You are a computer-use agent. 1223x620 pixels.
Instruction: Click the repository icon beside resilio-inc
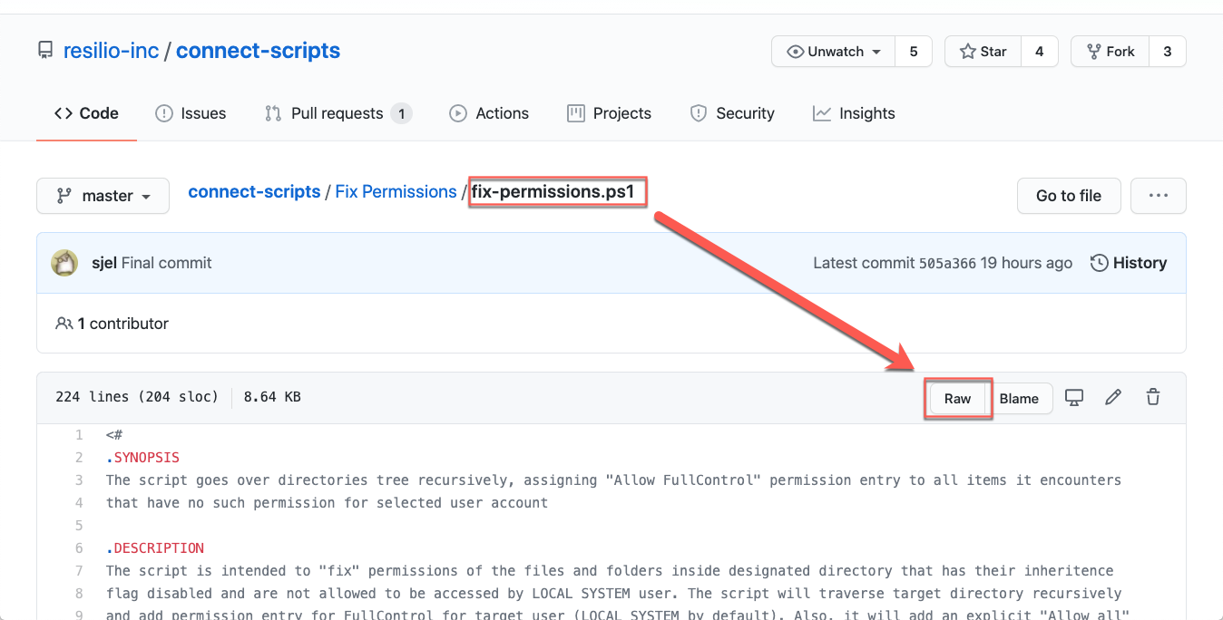[x=45, y=51]
